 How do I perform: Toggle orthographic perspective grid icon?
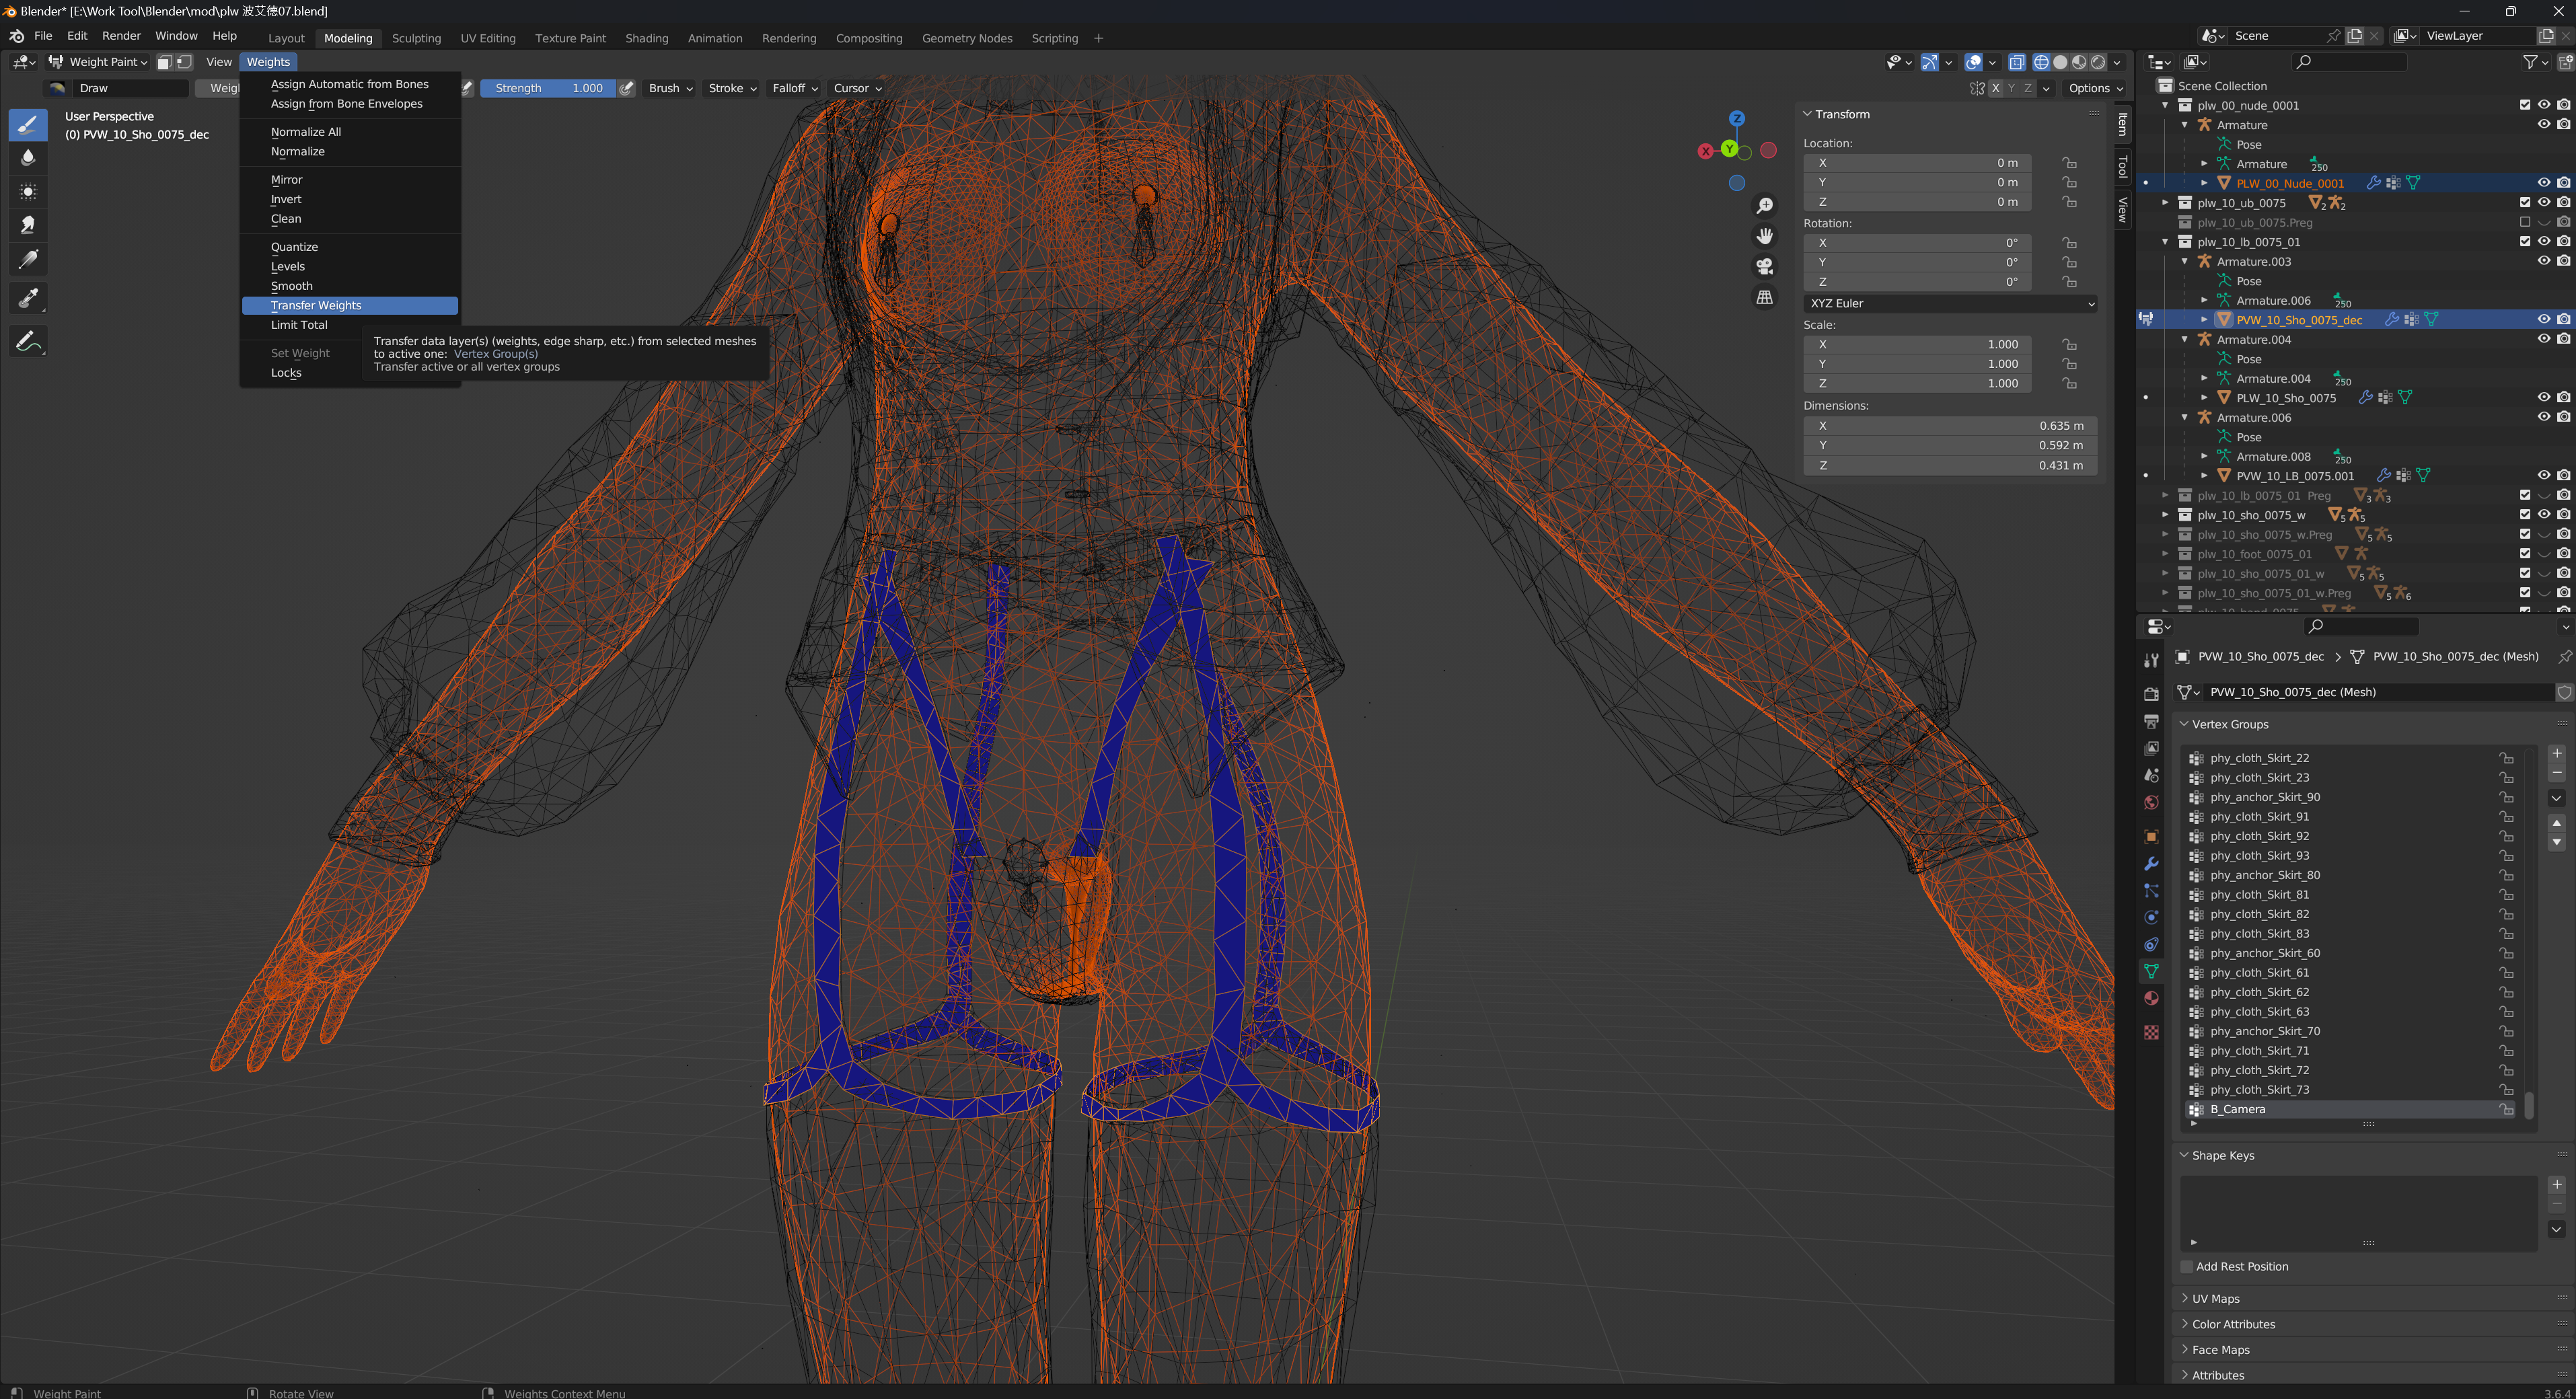point(1765,297)
